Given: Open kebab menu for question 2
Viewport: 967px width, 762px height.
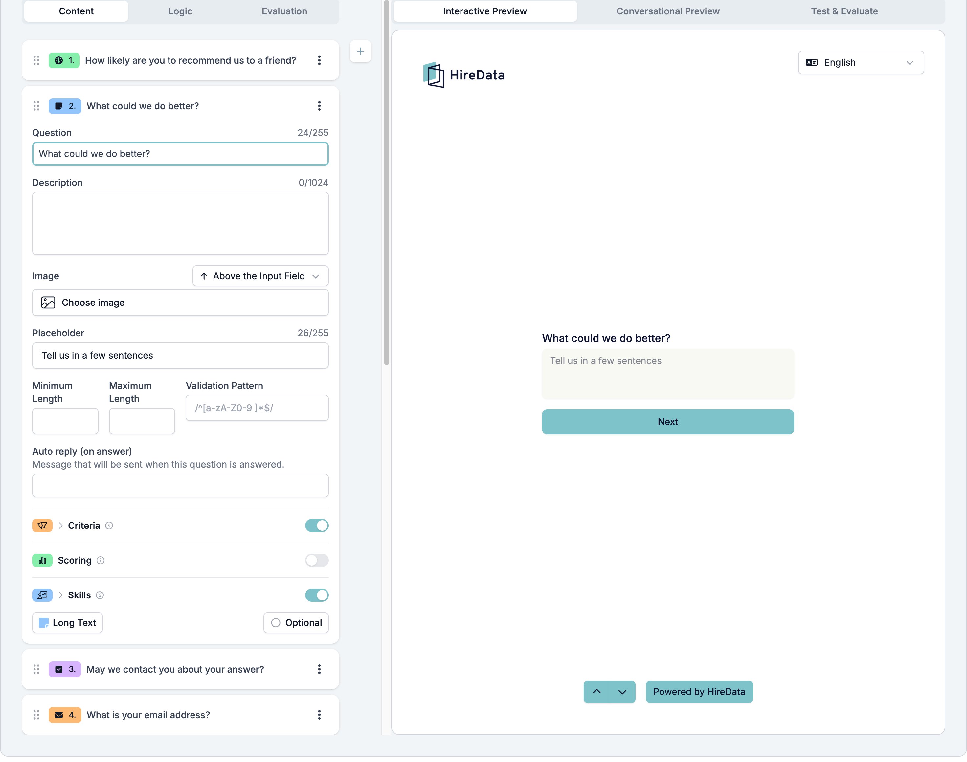Looking at the screenshot, I should tap(319, 106).
